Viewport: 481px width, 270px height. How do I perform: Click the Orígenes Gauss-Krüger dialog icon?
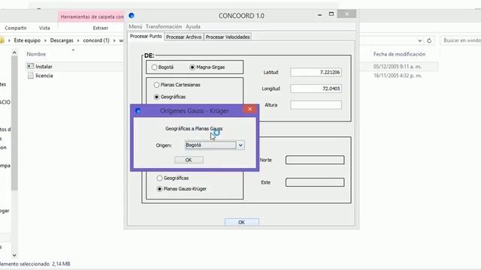138,110
